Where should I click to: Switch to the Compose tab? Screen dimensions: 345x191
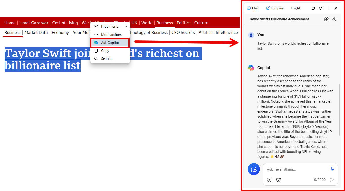click(x=275, y=8)
